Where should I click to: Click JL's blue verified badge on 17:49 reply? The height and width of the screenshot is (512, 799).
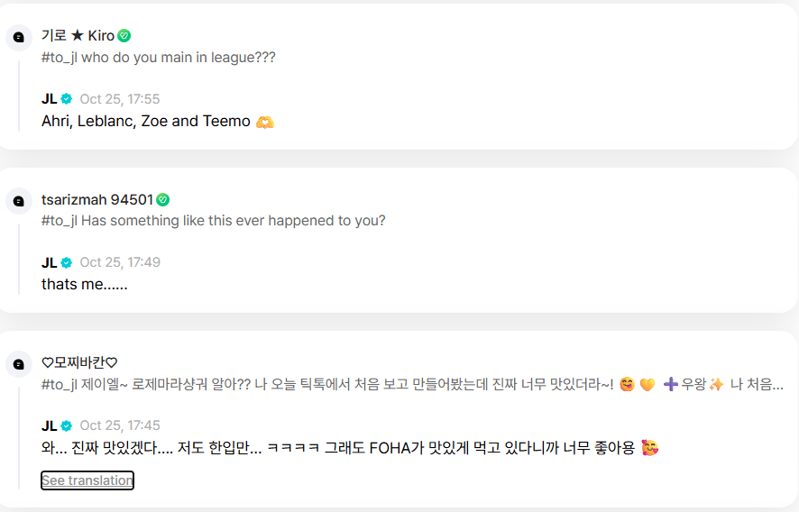click(66, 262)
